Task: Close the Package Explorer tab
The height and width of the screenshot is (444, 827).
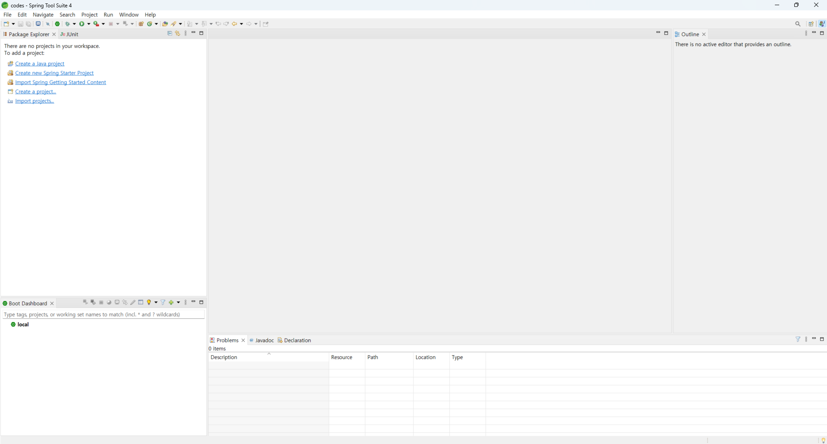Action: click(x=54, y=34)
